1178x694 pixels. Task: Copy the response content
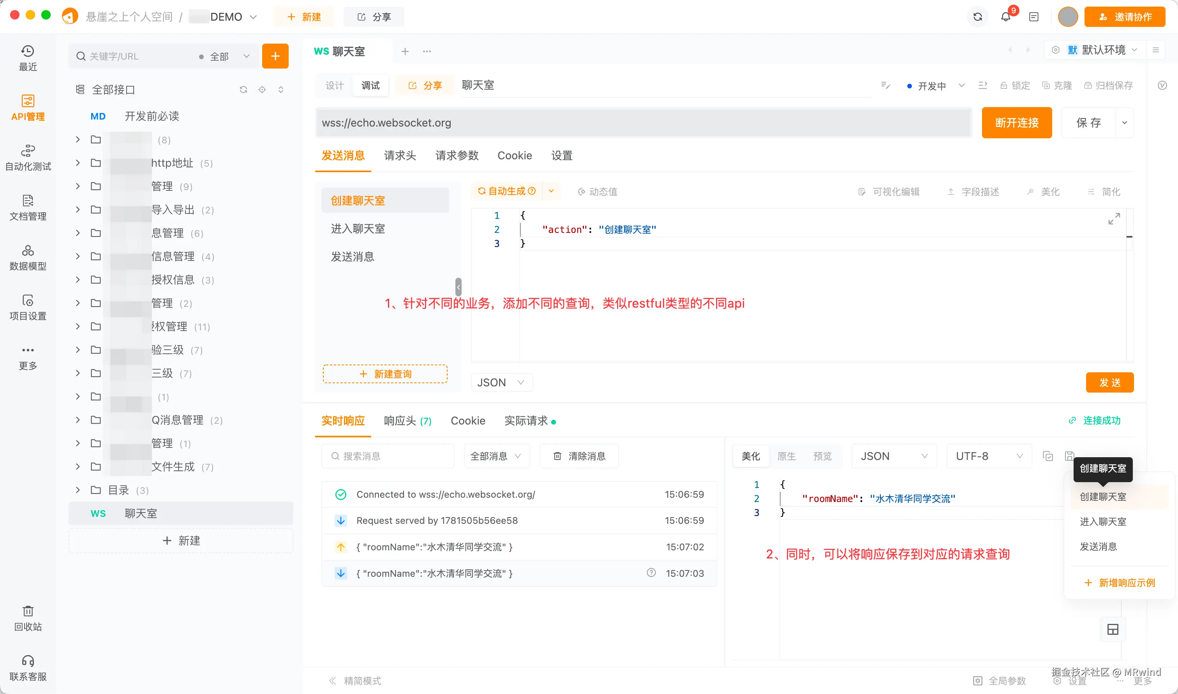(x=1048, y=456)
